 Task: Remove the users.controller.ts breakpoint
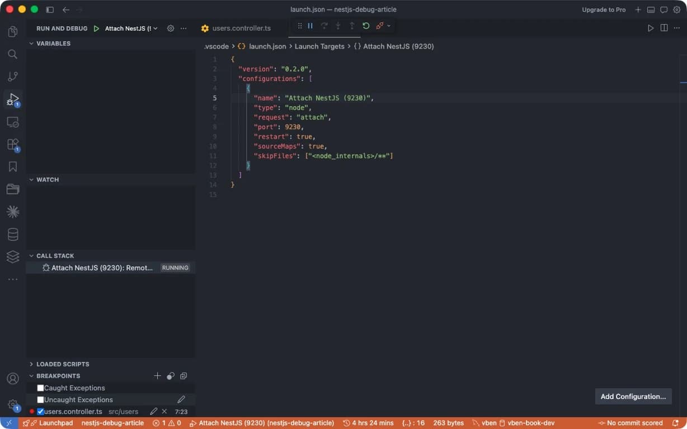click(x=164, y=411)
